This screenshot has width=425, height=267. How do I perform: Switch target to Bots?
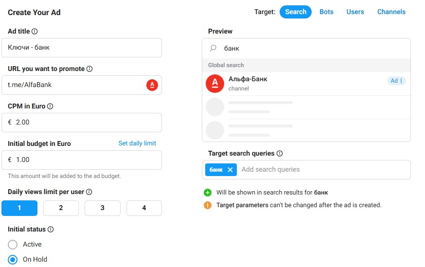pyautogui.click(x=326, y=12)
